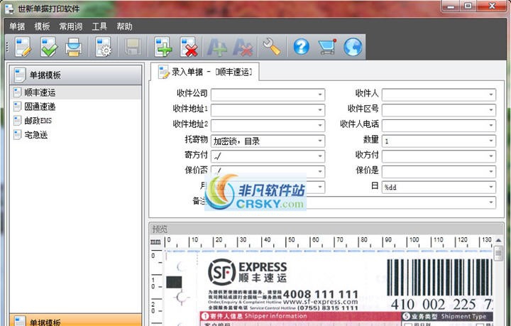Expand the 日 dropdown arrow
Image resolution: width=511 pixels, height=326 pixels.
[x=491, y=187]
